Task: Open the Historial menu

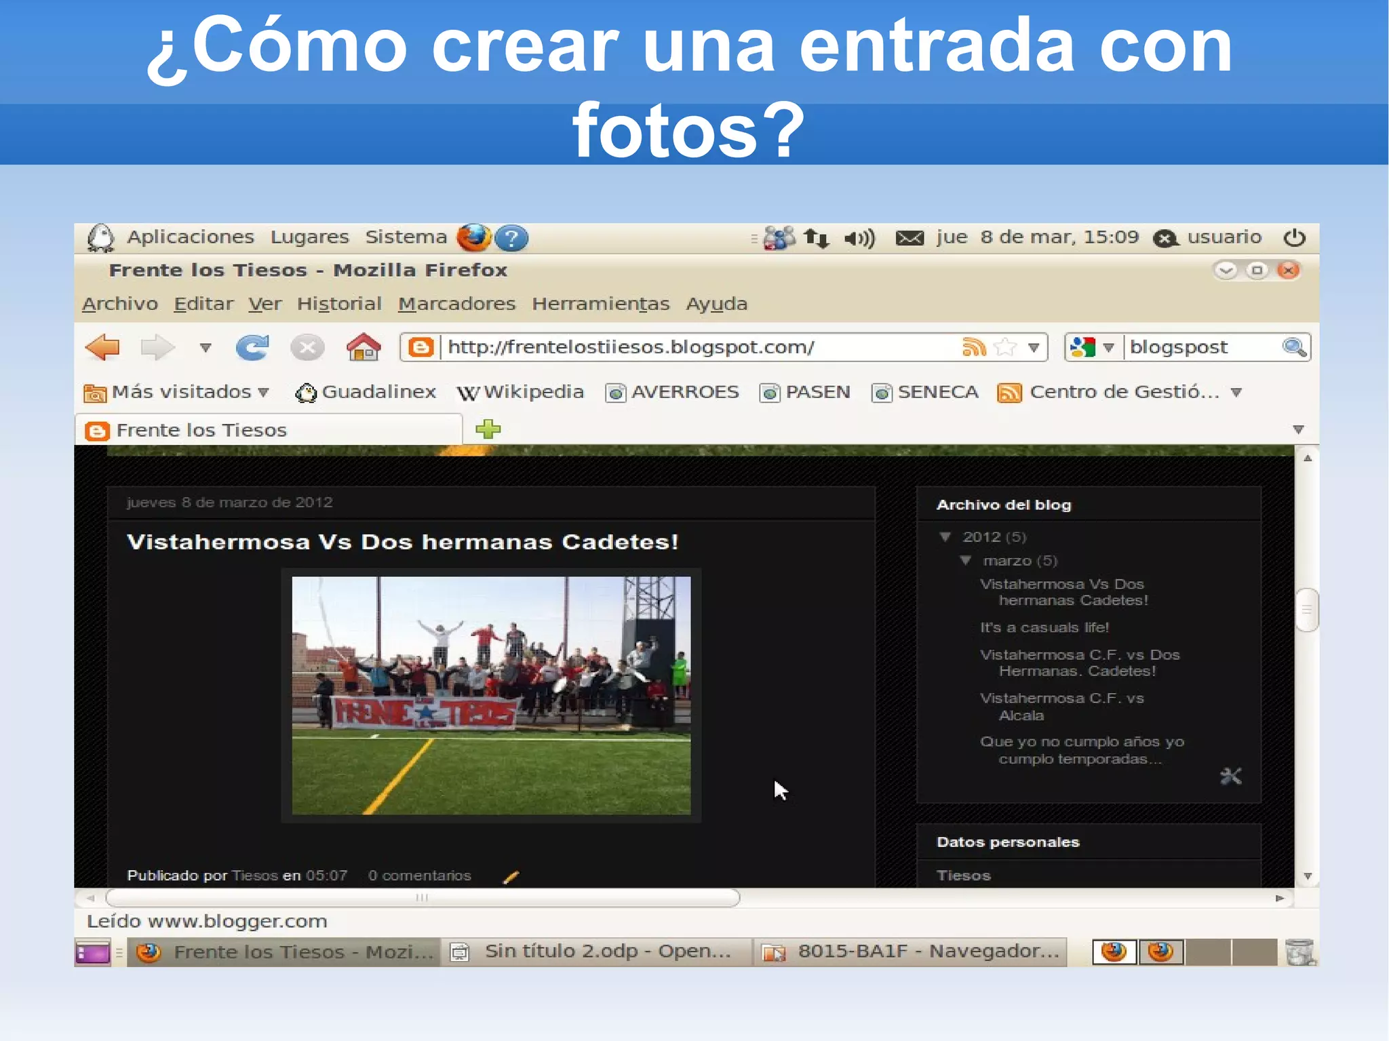Action: pos(339,304)
